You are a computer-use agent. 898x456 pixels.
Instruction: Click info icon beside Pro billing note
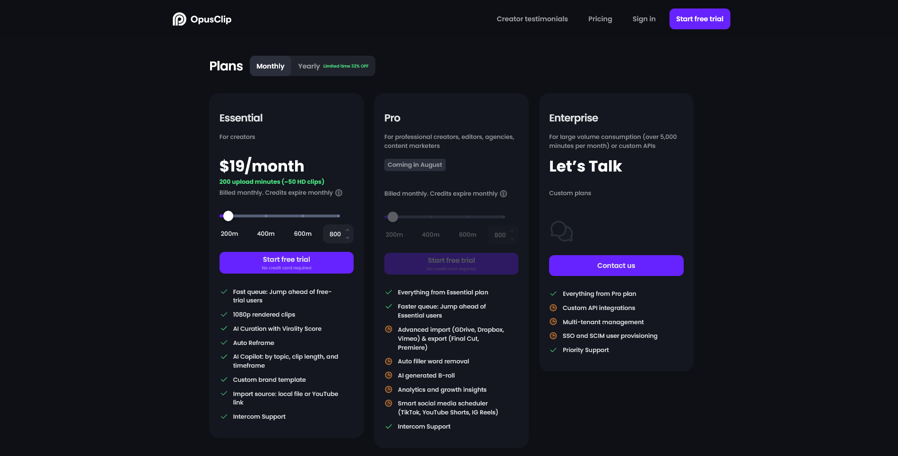503,194
